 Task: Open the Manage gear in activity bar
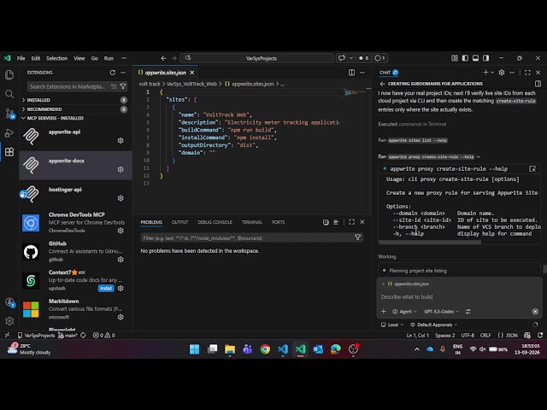tap(9, 321)
